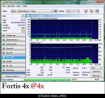
Task: Click the eraser icon in the toolbar
Action: pyautogui.click(x=86, y=11)
